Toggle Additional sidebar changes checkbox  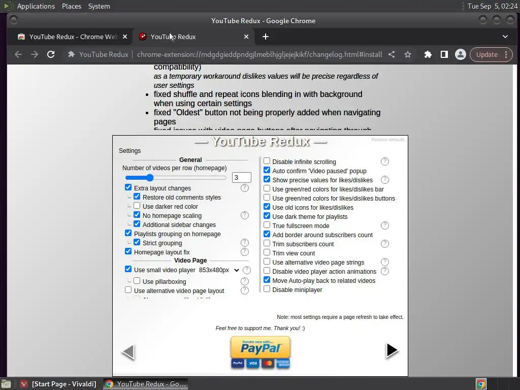coord(137,224)
